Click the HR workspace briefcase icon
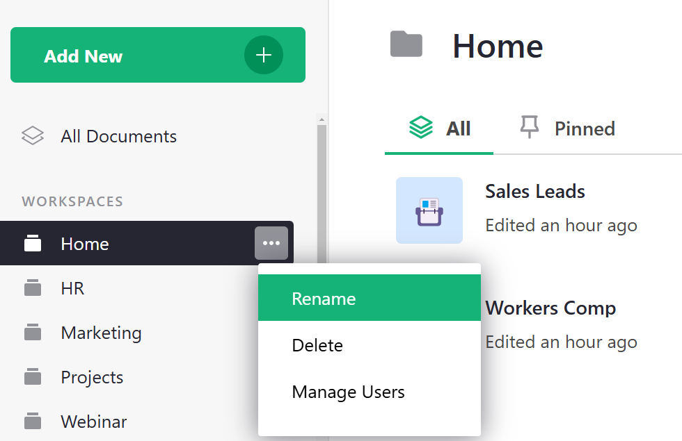This screenshot has width=682, height=441. pos(33,288)
